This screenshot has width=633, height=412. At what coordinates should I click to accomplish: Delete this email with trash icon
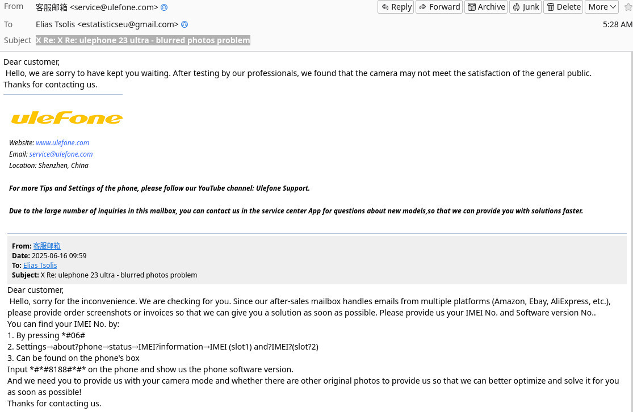(564, 7)
